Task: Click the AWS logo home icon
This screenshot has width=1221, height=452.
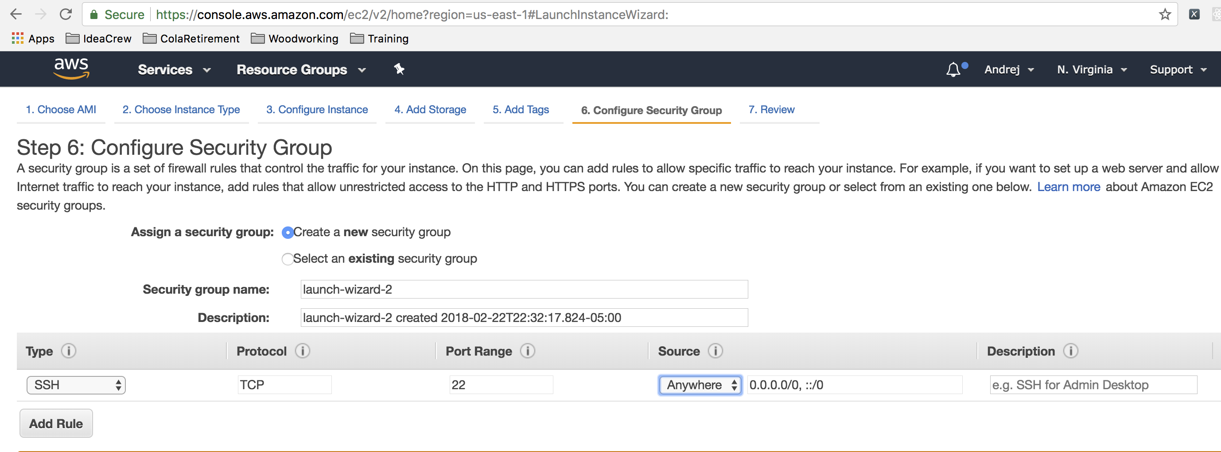Action: pyautogui.click(x=71, y=69)
